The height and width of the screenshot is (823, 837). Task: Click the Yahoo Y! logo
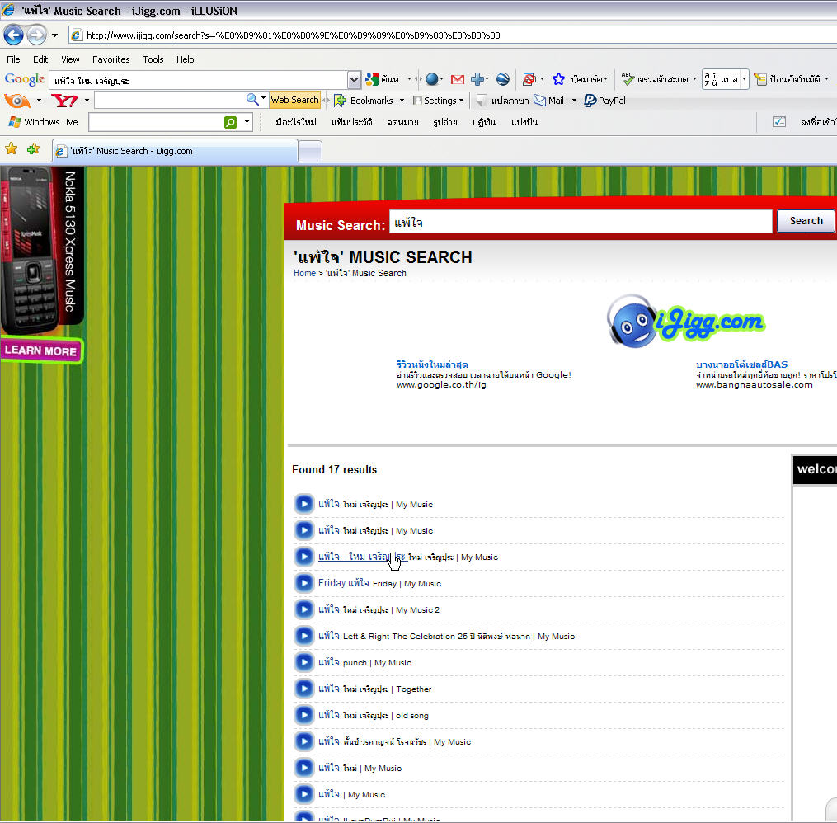pos(64,101)
